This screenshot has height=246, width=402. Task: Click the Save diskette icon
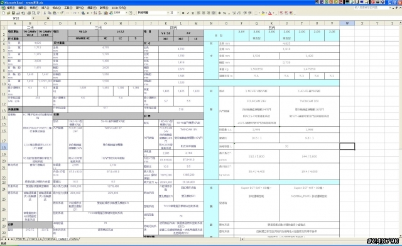tap(13, 13)
